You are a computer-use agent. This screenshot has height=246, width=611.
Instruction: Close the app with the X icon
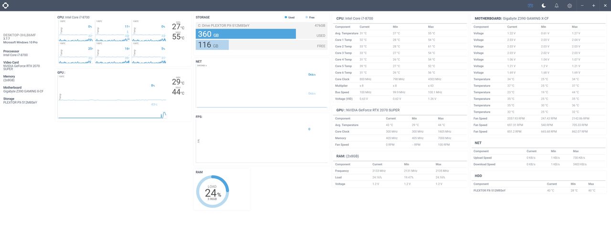point(605,5)
